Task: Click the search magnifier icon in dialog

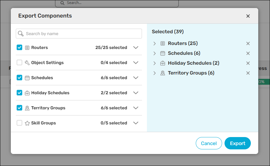Action: [21, 34]
